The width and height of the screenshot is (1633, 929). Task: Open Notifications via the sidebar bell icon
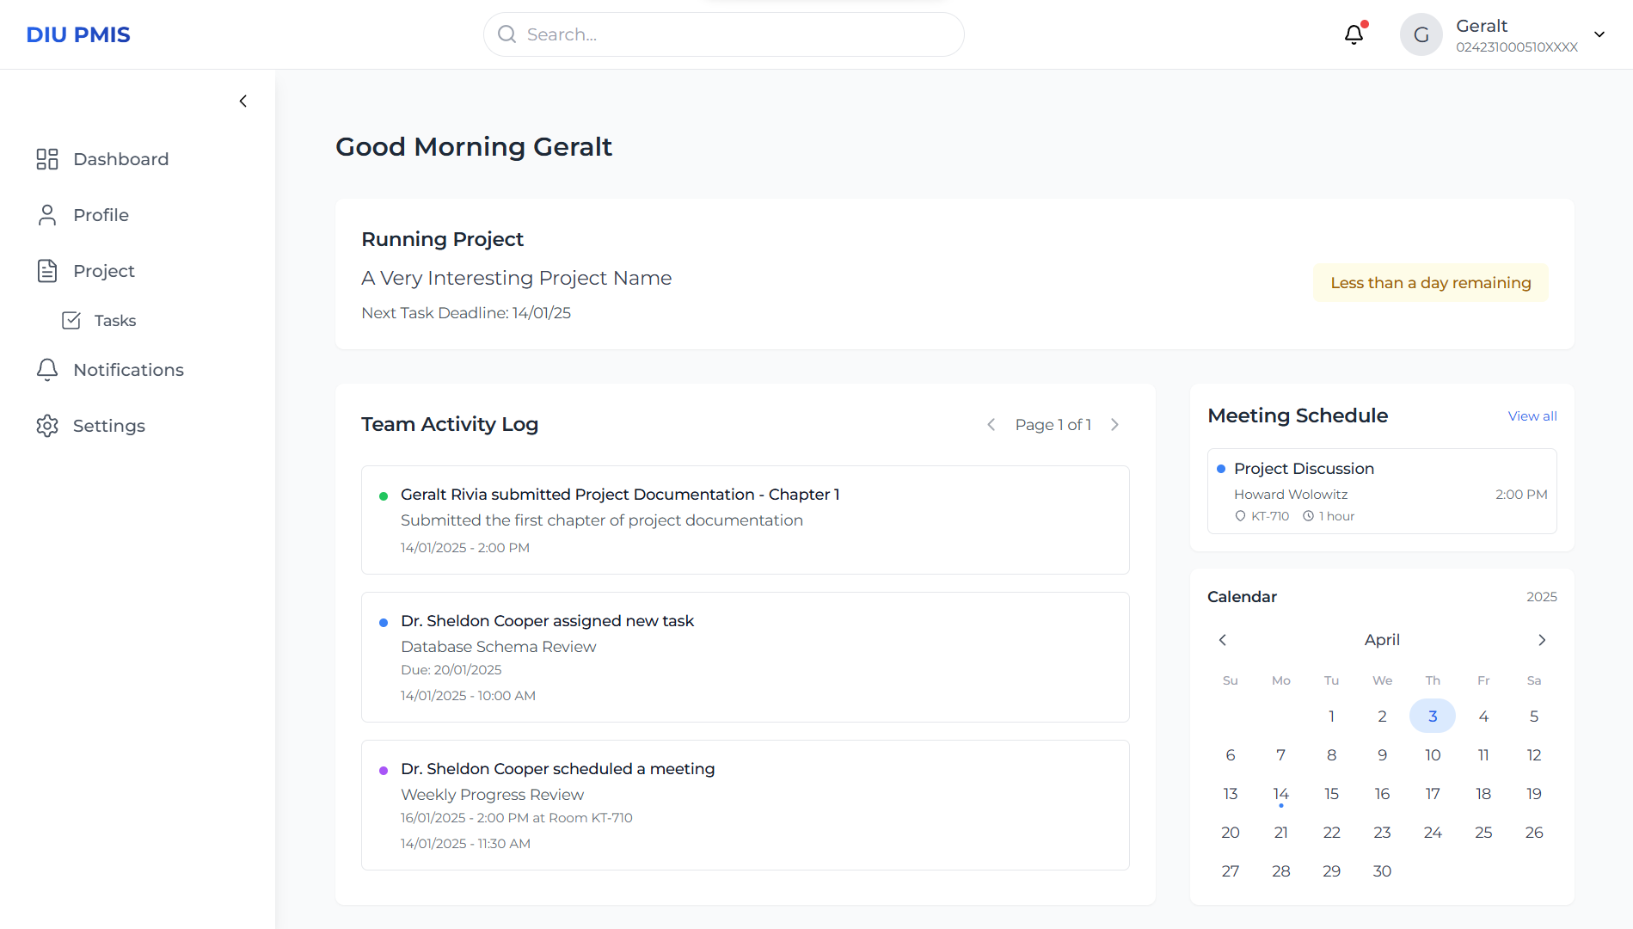coord(47,369)
